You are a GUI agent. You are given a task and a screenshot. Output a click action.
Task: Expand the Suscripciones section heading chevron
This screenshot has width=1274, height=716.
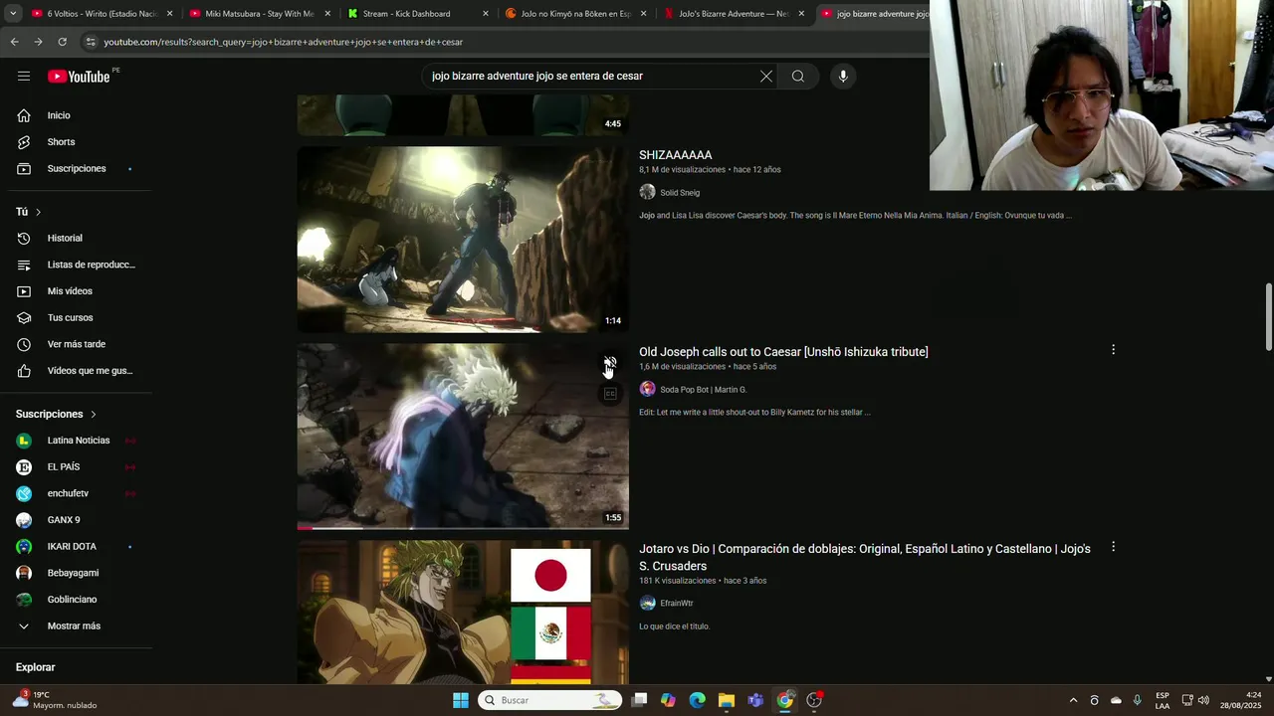94,414
